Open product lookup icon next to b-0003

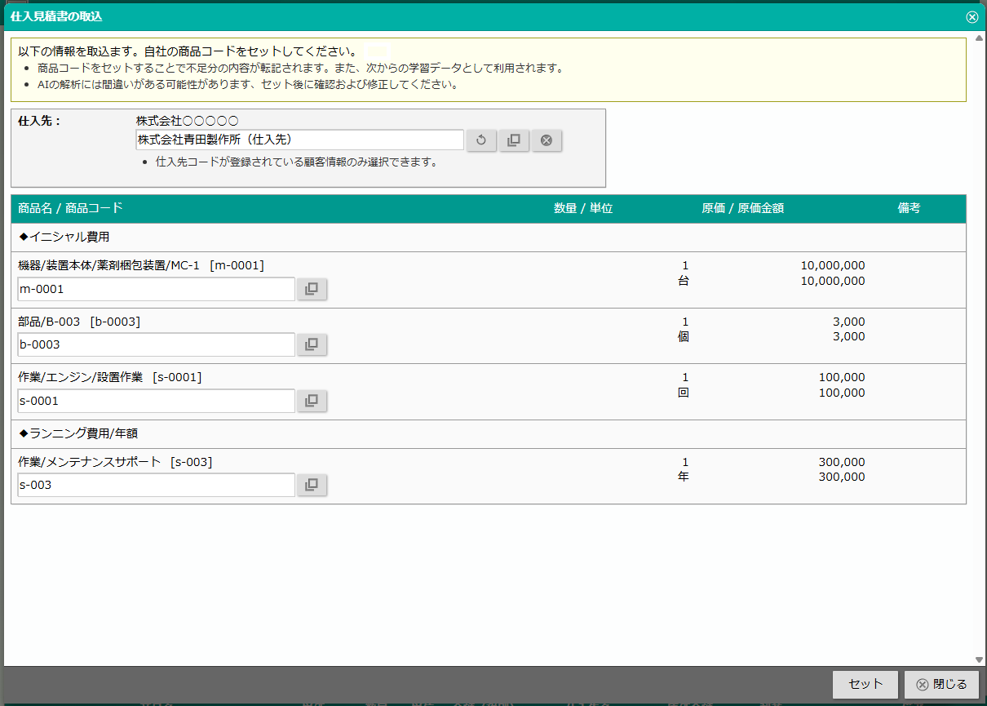coord(312,344)
